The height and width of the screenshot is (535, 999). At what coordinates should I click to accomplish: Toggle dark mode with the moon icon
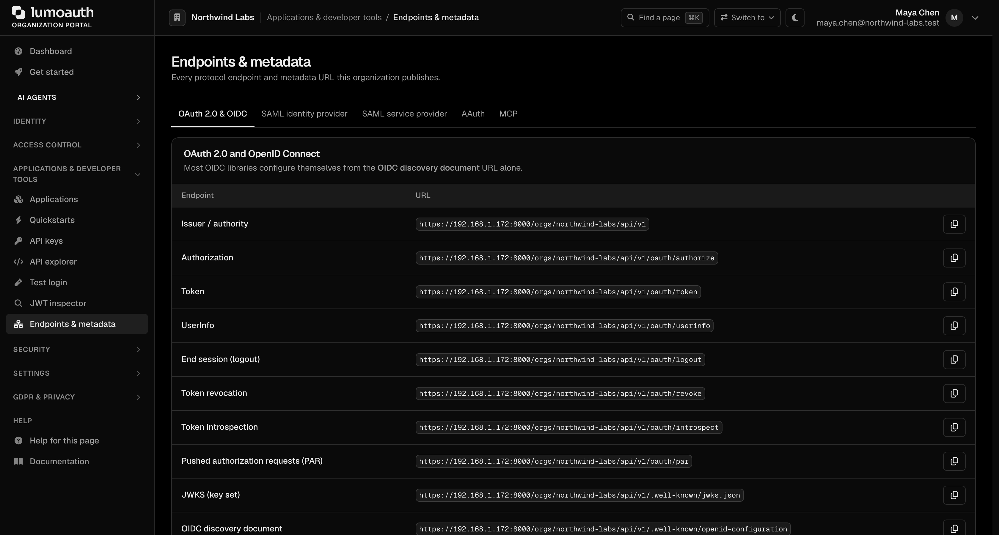click(x=795, y=18)
